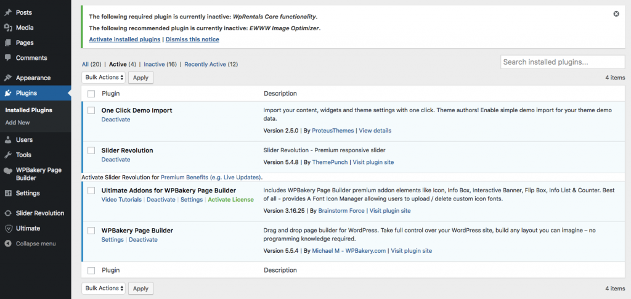Image resolution: width=631 pixels, height=299 pixels.
Task: Click the Tools wrench icon
Action: (7, 155)
